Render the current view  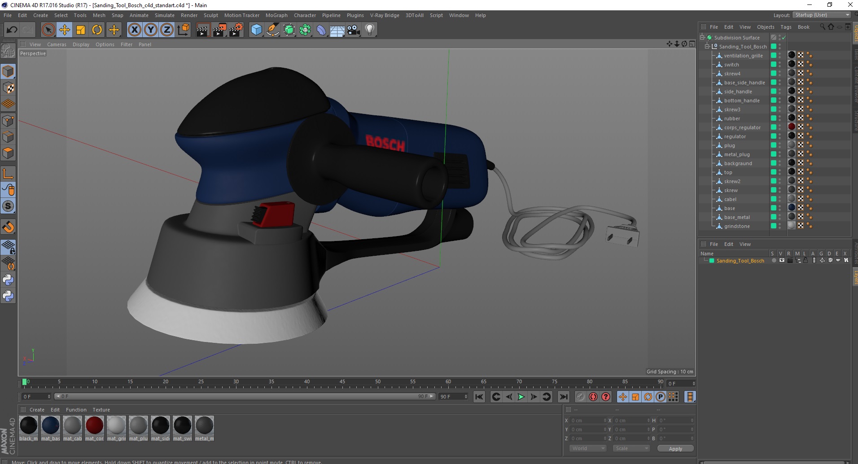click(203, 30)
